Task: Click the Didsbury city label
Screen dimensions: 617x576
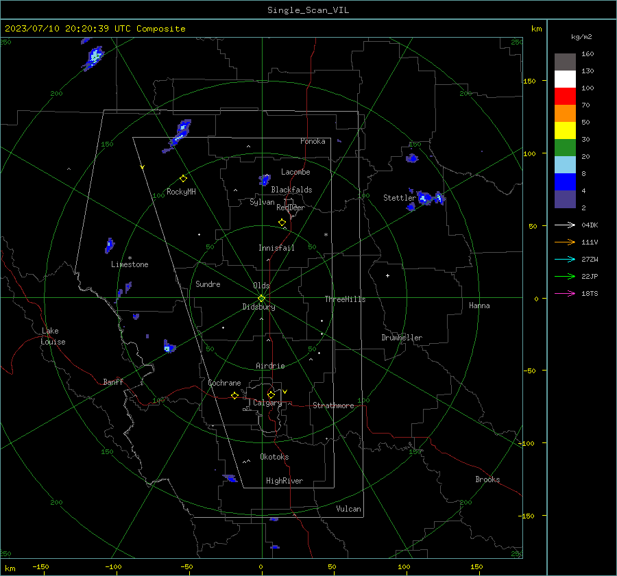Action: (x=258, y=307)
